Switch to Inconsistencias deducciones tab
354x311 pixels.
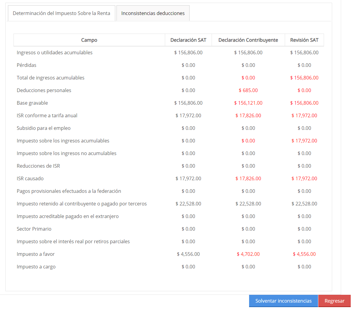point(153,13)
